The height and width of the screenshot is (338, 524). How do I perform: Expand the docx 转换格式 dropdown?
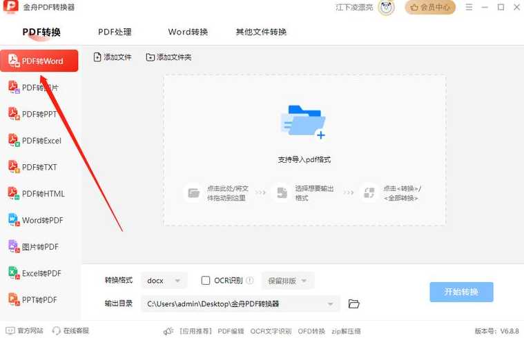click(164, 281)
